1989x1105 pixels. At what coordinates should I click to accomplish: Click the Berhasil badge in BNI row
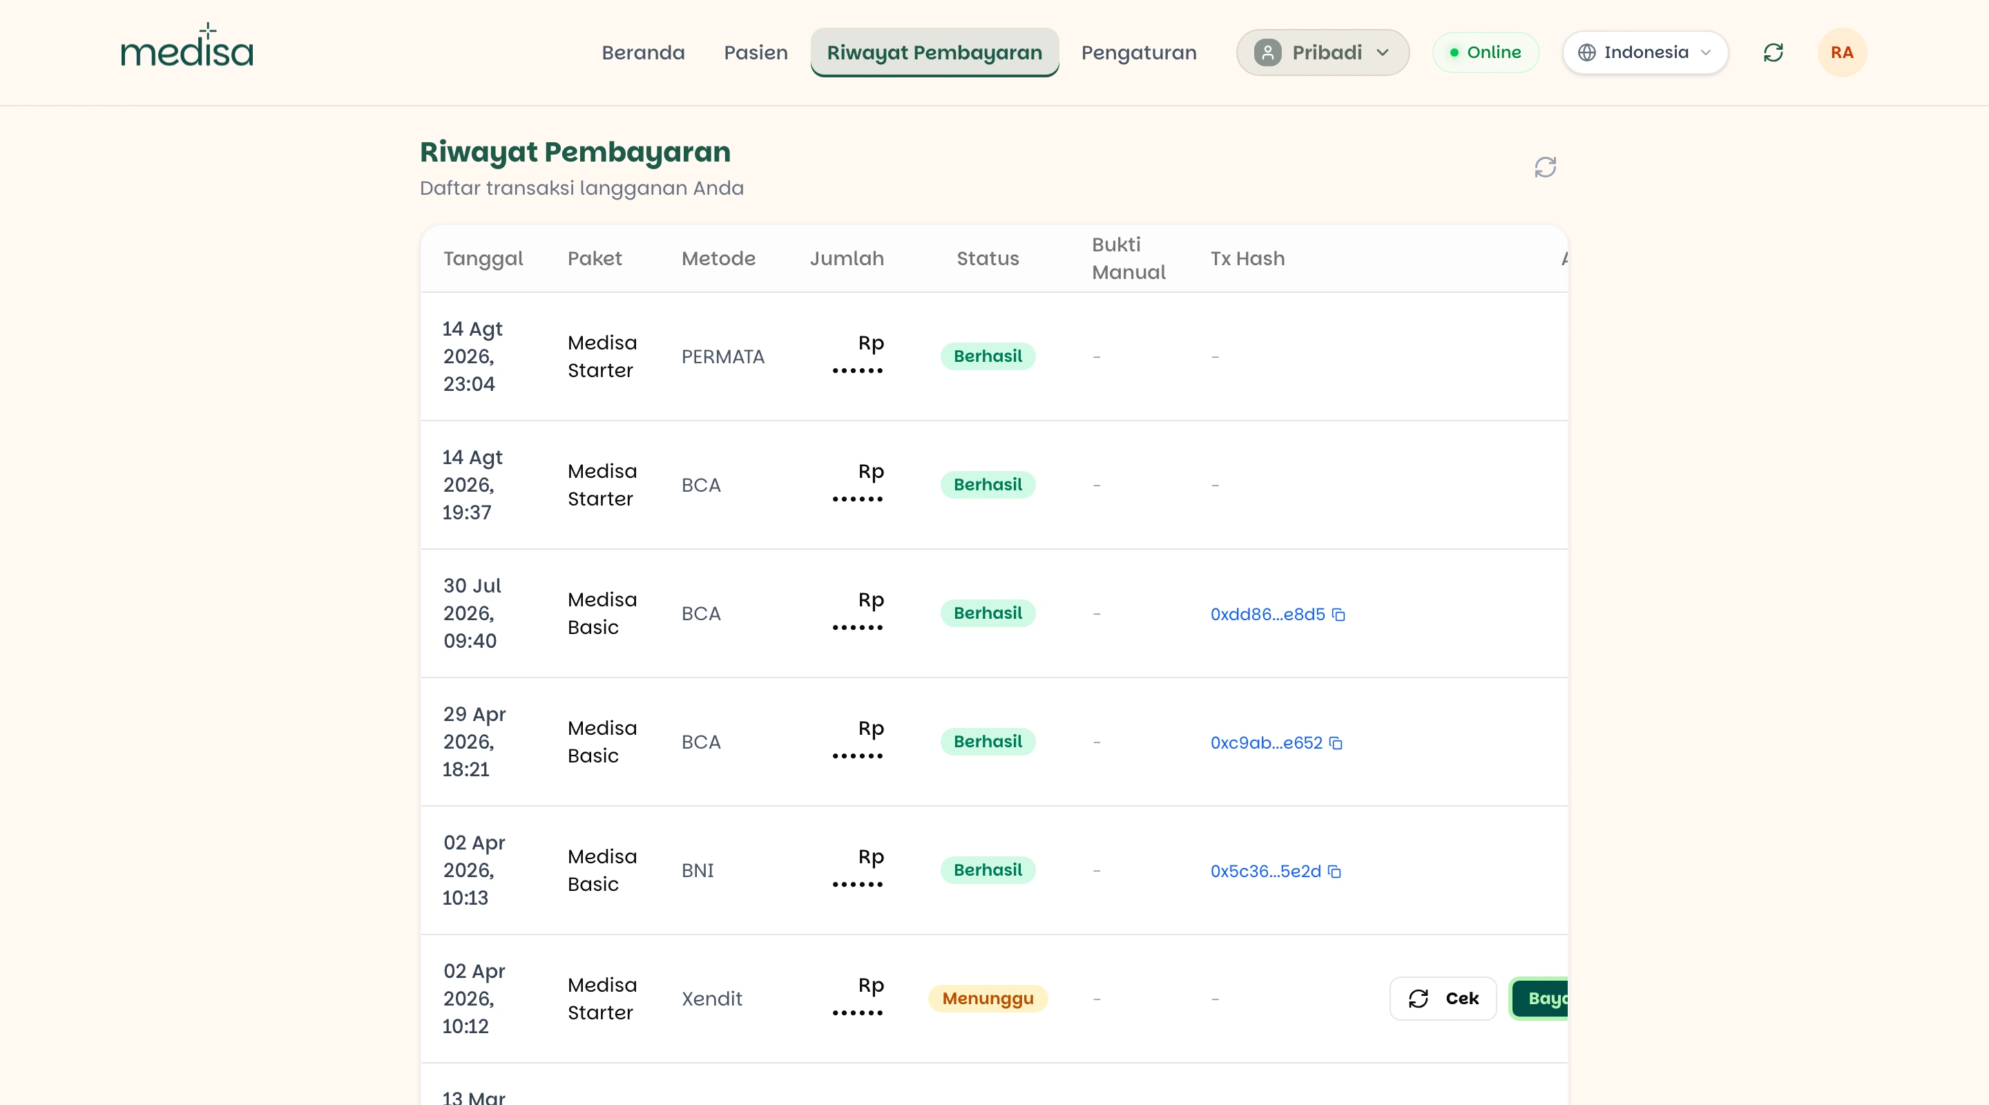pyautogui.click(x=988, y=869)
